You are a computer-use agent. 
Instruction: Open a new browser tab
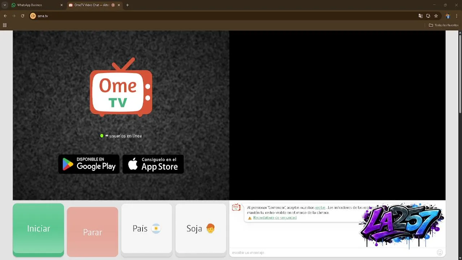[127, 5]
